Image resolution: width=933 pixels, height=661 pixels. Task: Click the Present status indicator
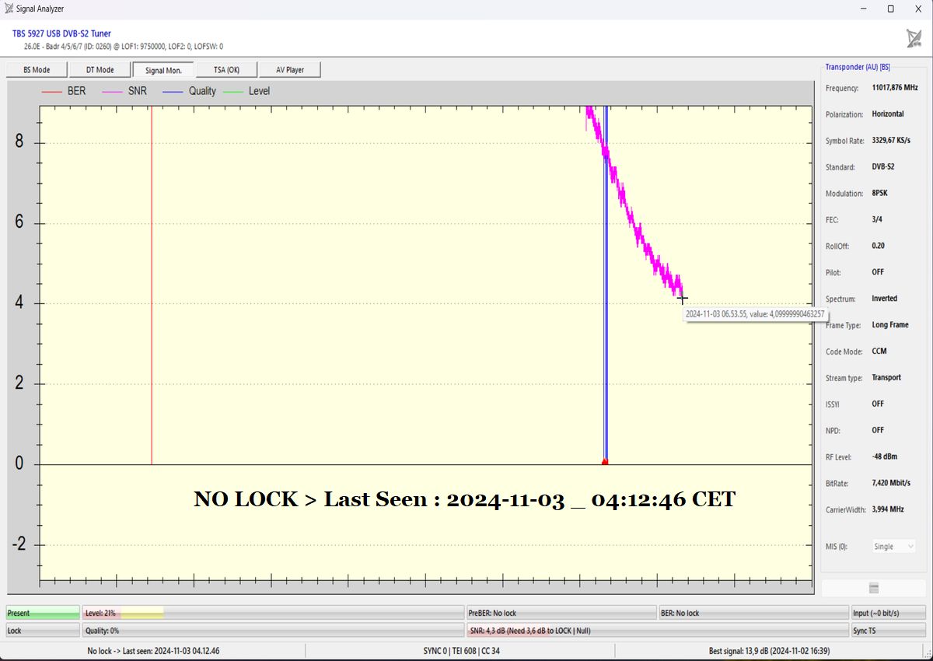coord(43,614)
